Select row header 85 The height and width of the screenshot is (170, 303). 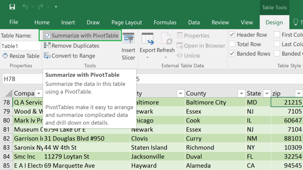[7, 166]
